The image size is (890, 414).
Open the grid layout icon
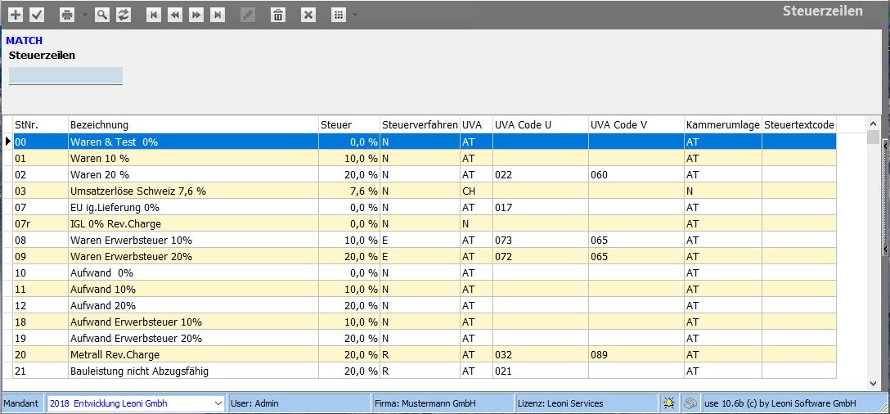339,16
